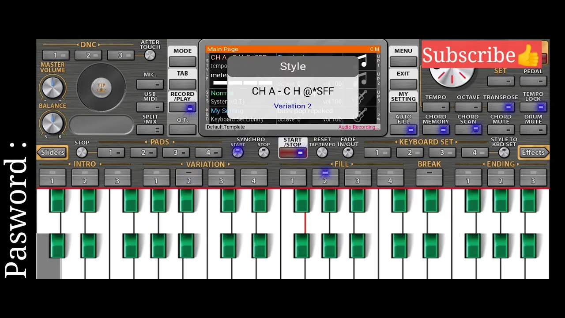565x318 pixels.
Task: Select DNC button 3
Action: coord(121,55)
